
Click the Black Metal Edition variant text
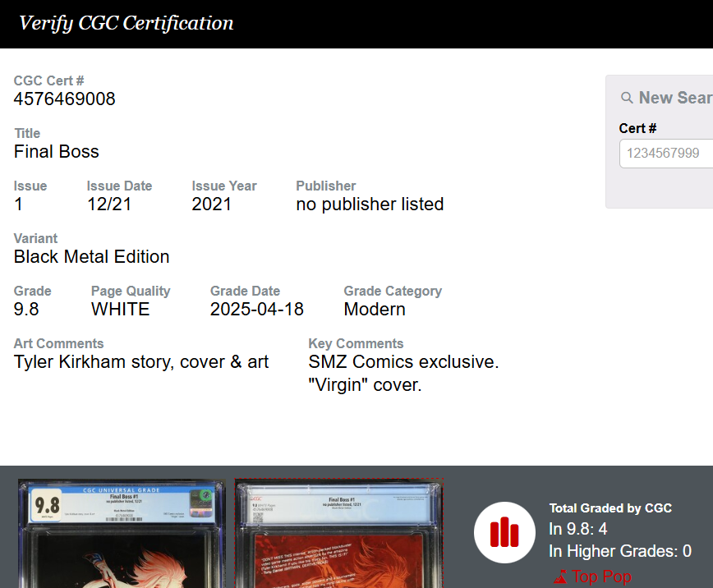click(92, 257)
